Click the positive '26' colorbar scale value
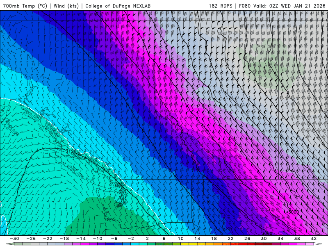 [247, 239]
